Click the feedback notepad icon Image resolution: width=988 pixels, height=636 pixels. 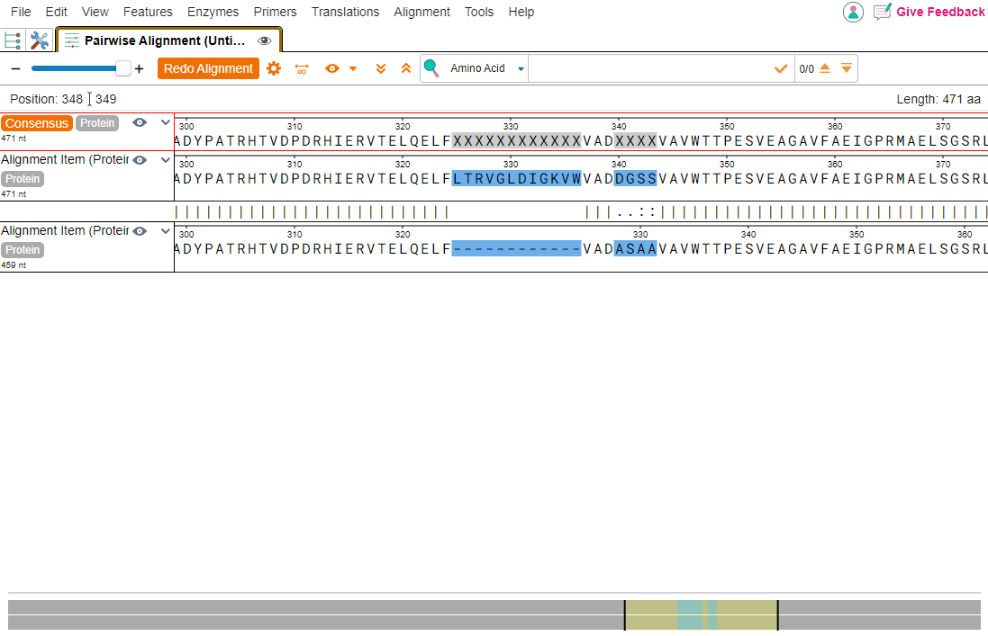pyautogui.click(x=882, y=12)
